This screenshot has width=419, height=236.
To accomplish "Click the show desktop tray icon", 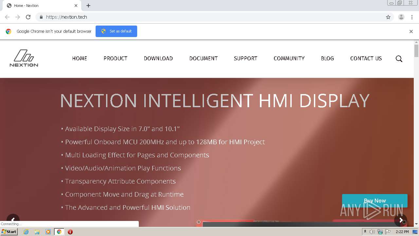I will (415, 232).
